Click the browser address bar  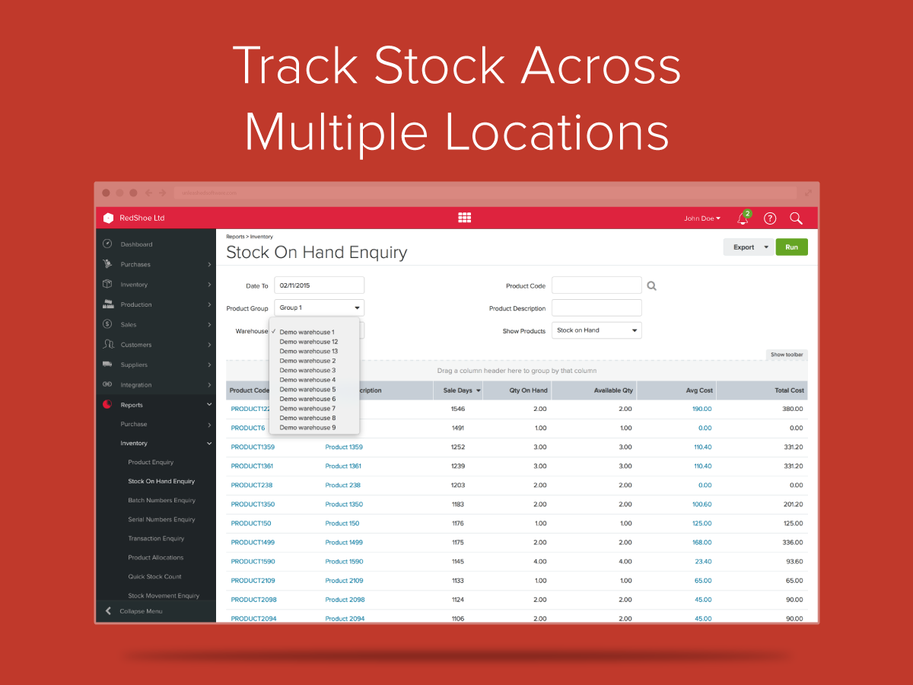[x=485, y=193]
